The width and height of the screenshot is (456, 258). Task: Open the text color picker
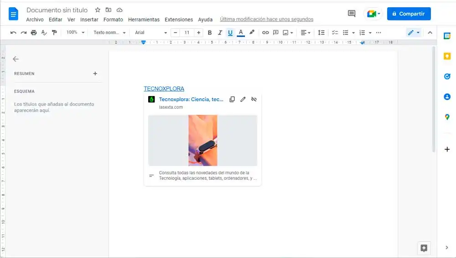click(241, 32)
